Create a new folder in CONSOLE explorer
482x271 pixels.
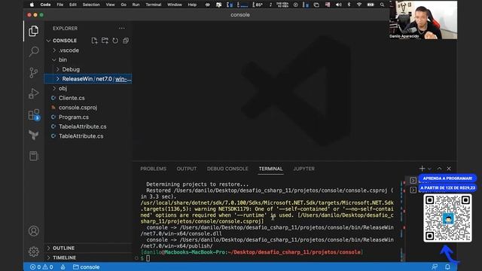105,41
